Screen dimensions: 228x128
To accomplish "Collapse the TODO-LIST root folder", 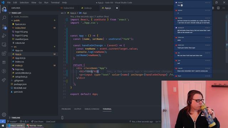I will pos(33,13).
